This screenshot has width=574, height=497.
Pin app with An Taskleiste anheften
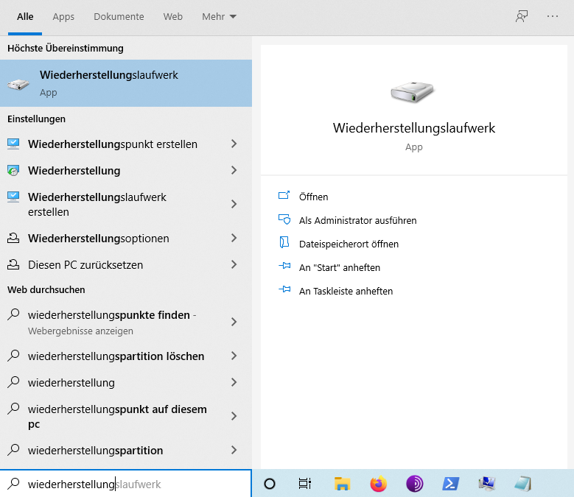pos(346,291)
